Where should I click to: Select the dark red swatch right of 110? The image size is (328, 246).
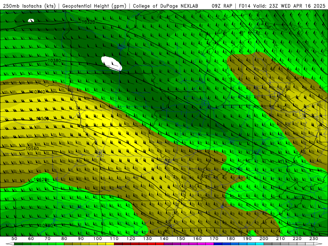[x=118, y=244]
